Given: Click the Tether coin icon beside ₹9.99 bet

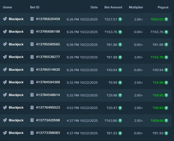Looking at the screenshot, I should tap(120, 83).
